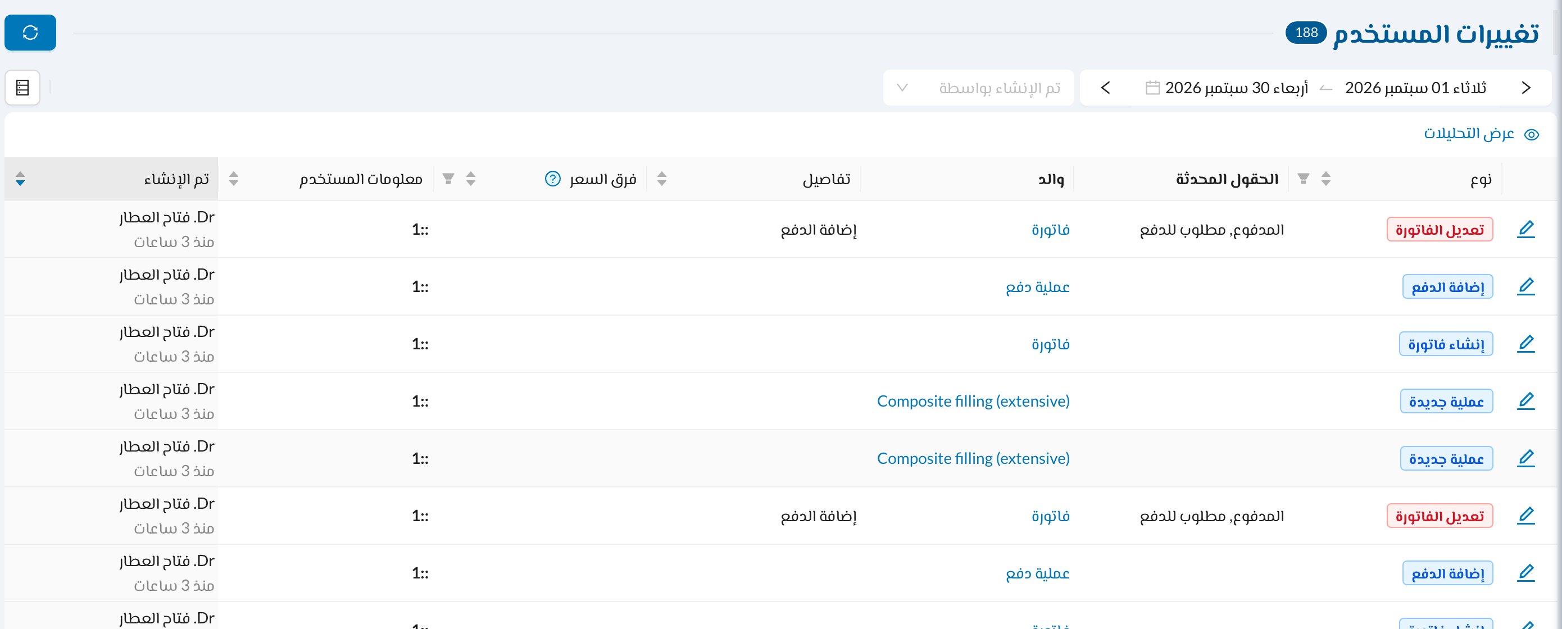Click the first تعديل الفاتورة red tag
The image size is (1562, 629).
tap(1440, 230)
